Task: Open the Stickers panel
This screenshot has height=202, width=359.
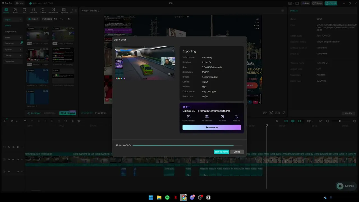Action: [x=34, y=11]
